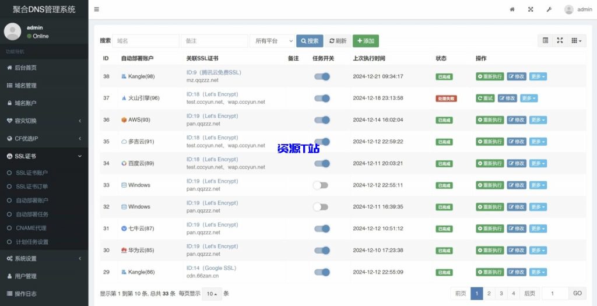The width and height of the screenshot is (597, 306).
Task: Click the page number jump input
Action: 555,293
